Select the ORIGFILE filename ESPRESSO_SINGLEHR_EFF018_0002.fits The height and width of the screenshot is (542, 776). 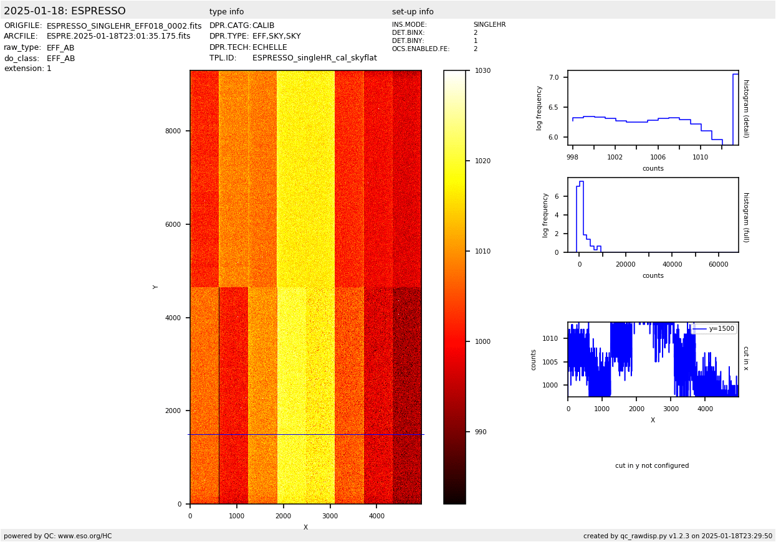(x=124, y=26)
